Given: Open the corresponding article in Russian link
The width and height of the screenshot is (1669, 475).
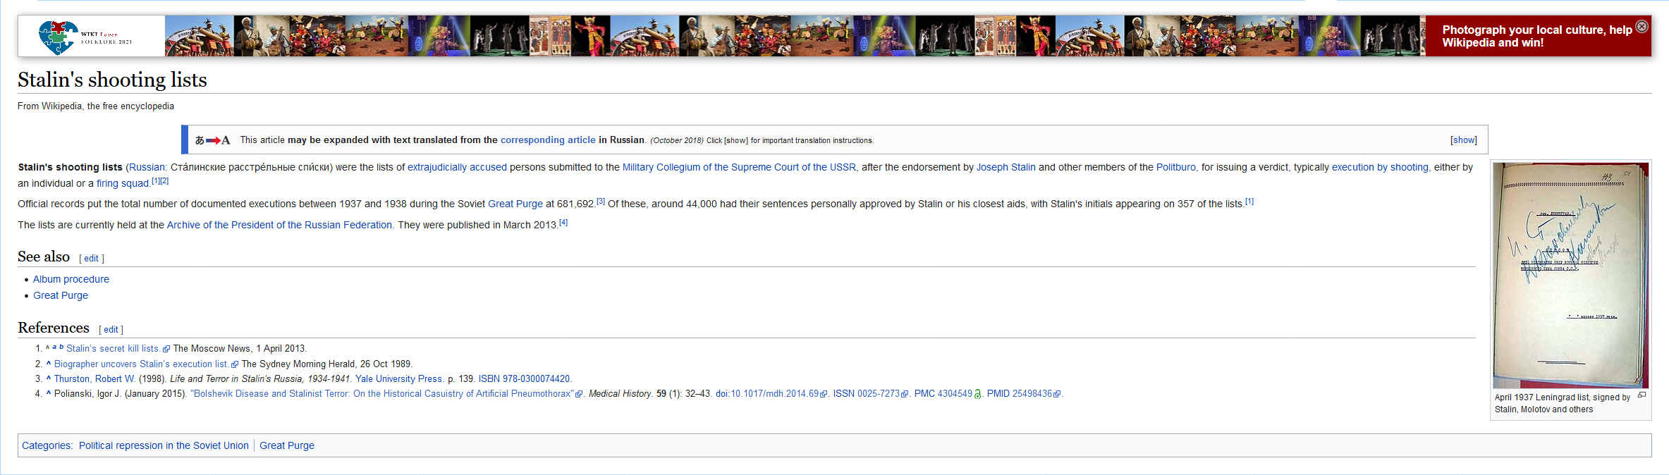Looking at the screenshot, I should pos(548,140).
